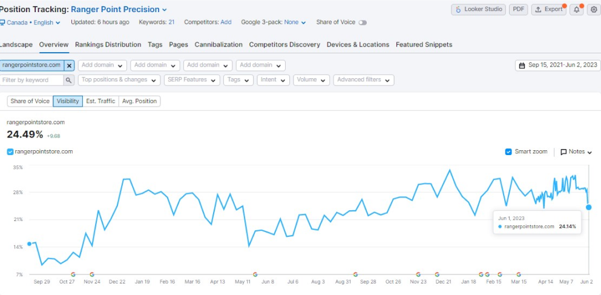The width and height of the screenshot is (601, 295).
Task: Click Google update marker near Oct 27
Action: [73, 274]
